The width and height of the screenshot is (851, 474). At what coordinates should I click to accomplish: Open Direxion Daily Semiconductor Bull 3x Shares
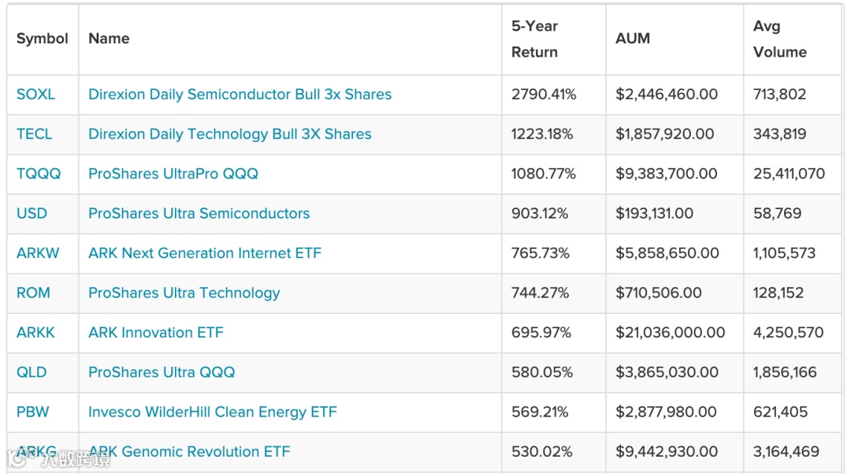[240, 95]
